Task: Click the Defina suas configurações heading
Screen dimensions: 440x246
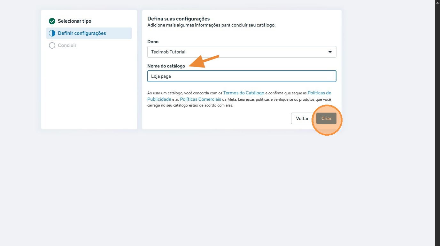Action: point(178,19)
